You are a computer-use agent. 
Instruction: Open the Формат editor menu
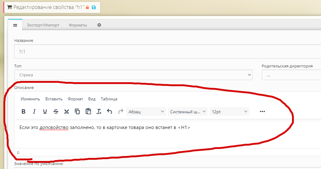pyautogui.click(x=75, y=99)
